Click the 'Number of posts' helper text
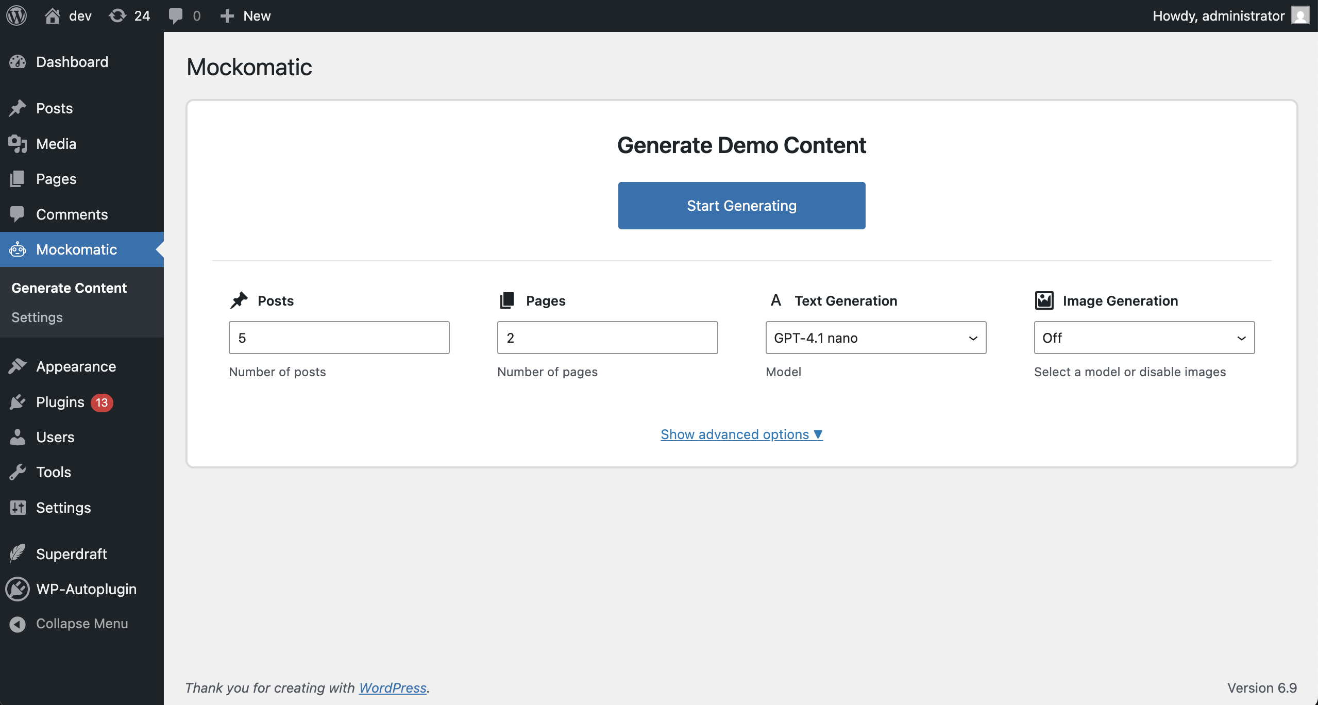The height and width of the screenshot is (705, 1318). tap(277, 372)
